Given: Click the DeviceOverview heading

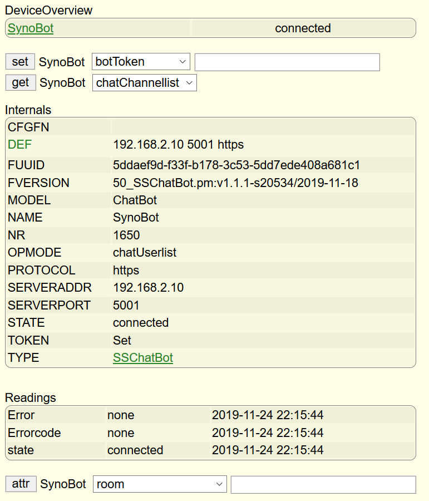Looking at the screenshot, I should (x=48, y=10).
